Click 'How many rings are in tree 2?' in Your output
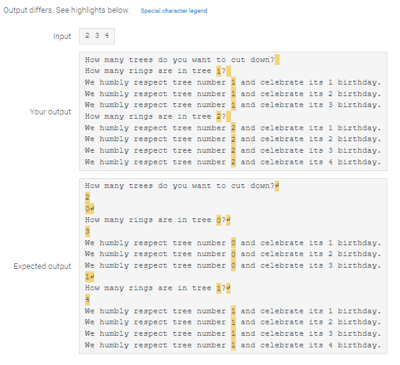The width and height of the screenshot is (400, 365). pyautogui.click(x=158, y=116)
